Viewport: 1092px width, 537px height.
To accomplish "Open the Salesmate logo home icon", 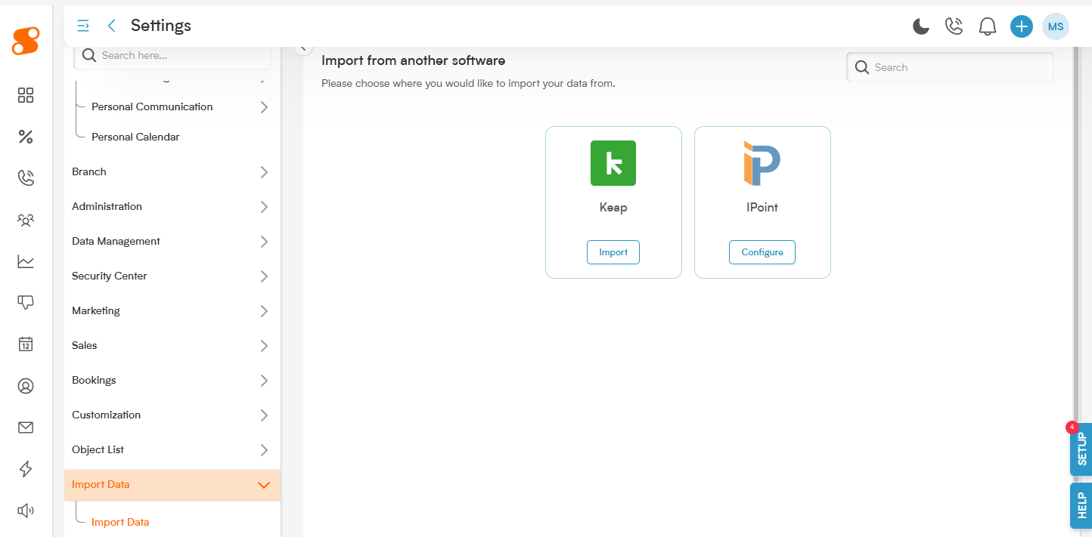I will pos(25,41).
